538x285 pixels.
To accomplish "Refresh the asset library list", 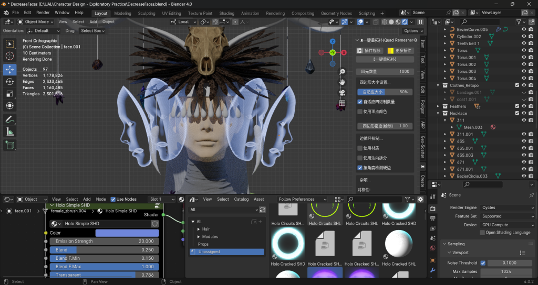I will [x=263, y=210].
